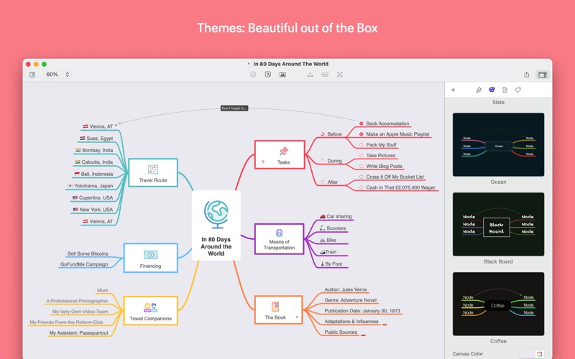Open the Canvas Color swatch picker
The image size is (575, 359).
coord(539,354)
